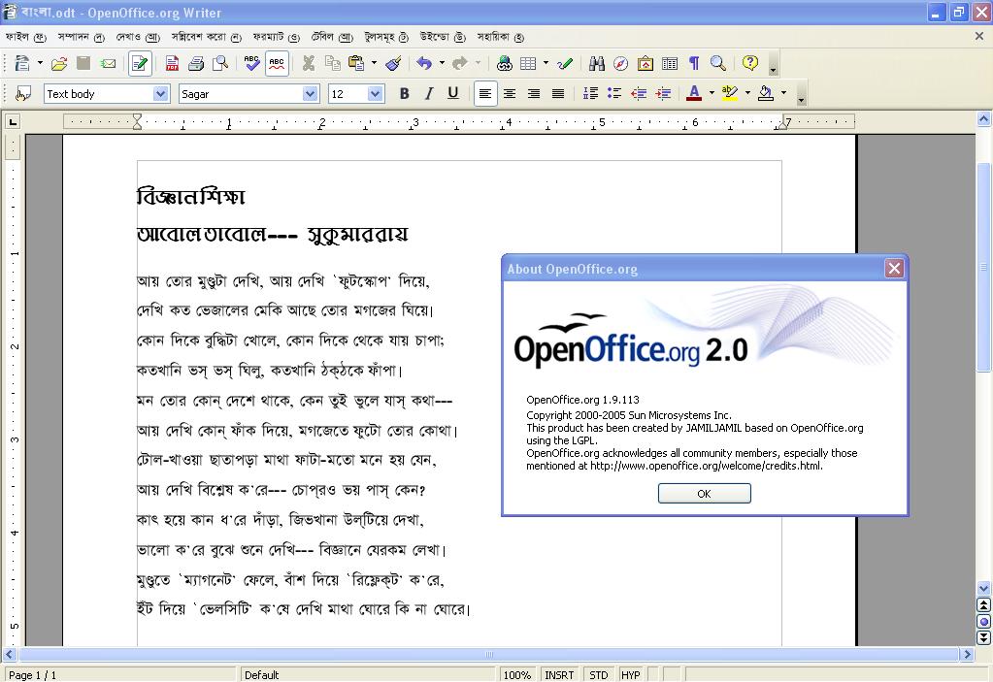
Task: Toggle Bold formatting
Action: pyautogui.click(x=404, y=94)
